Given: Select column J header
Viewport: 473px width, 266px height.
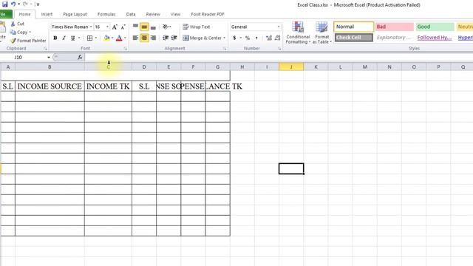Looking at the screenshot, I should pyautogui.click(x=291, y=67).
